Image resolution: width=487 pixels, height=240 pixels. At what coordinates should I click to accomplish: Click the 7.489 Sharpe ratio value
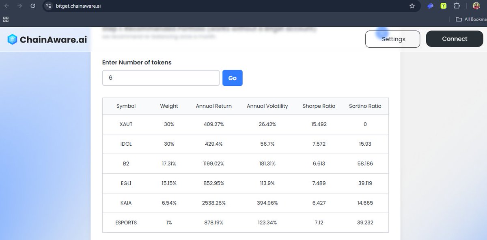pos(319,183)
